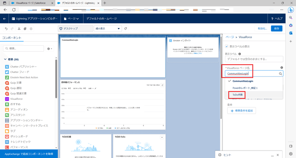296x158 pixels.
Task: Refresh the canvas preview
Action: [126, 29]
